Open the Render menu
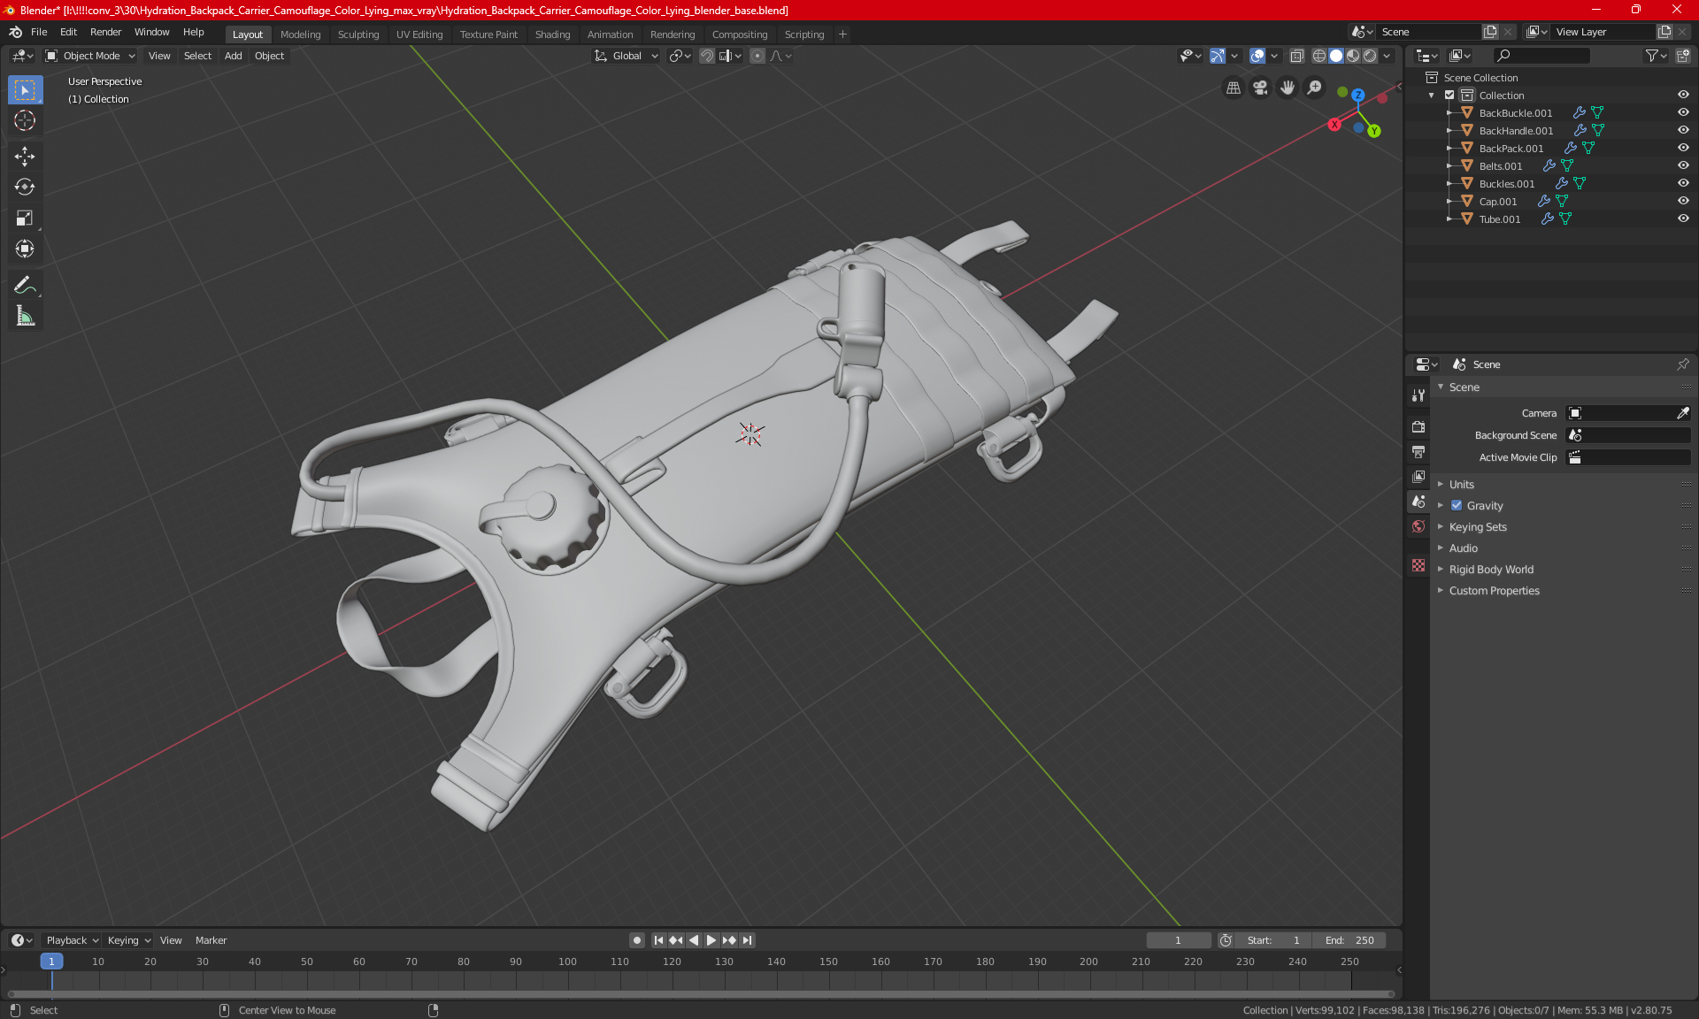 [x=105, y=32]
